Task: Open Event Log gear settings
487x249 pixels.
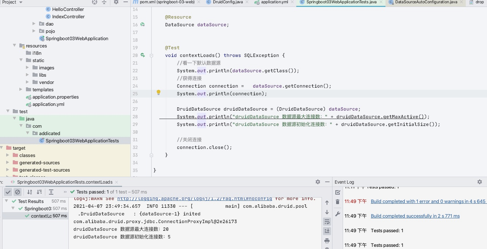Action: (480, 182)
